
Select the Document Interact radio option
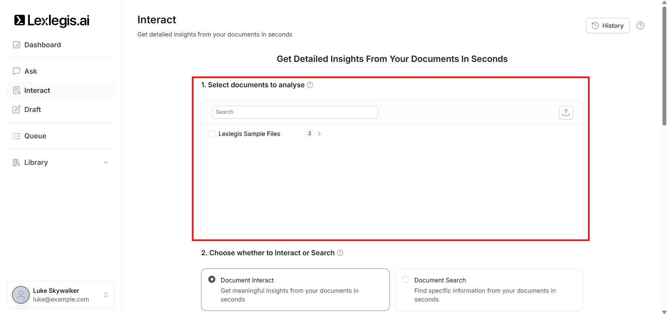[x=211, y=280]
